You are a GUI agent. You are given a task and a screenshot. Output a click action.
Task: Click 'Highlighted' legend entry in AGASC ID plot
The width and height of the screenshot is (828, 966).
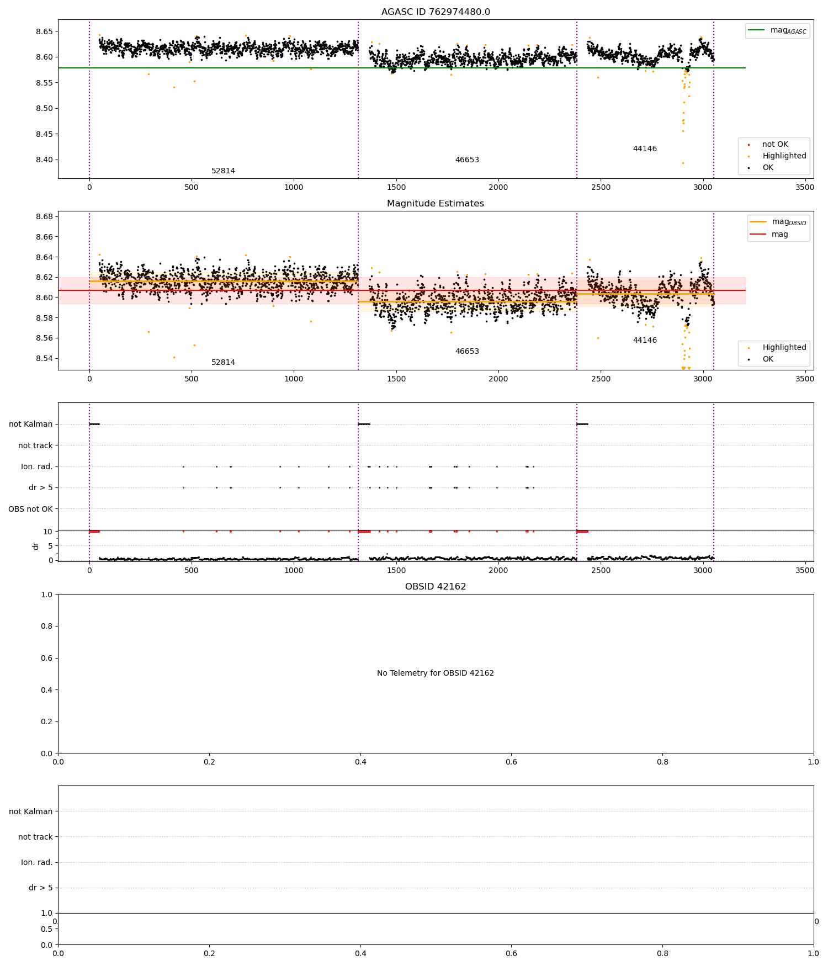pos(777,156)
